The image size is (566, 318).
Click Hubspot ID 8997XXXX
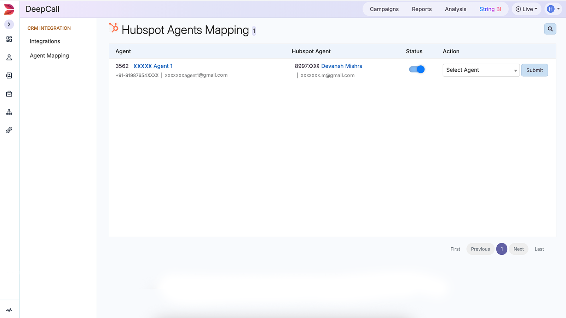[x=307, y=66]
